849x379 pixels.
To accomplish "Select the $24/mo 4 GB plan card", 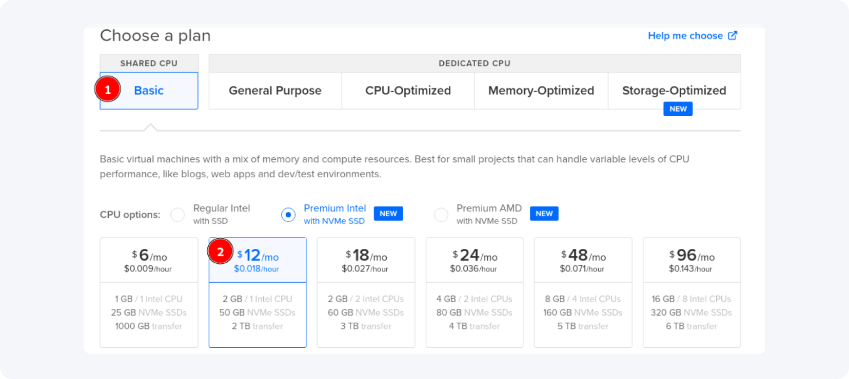I will (x=475, y=292).
